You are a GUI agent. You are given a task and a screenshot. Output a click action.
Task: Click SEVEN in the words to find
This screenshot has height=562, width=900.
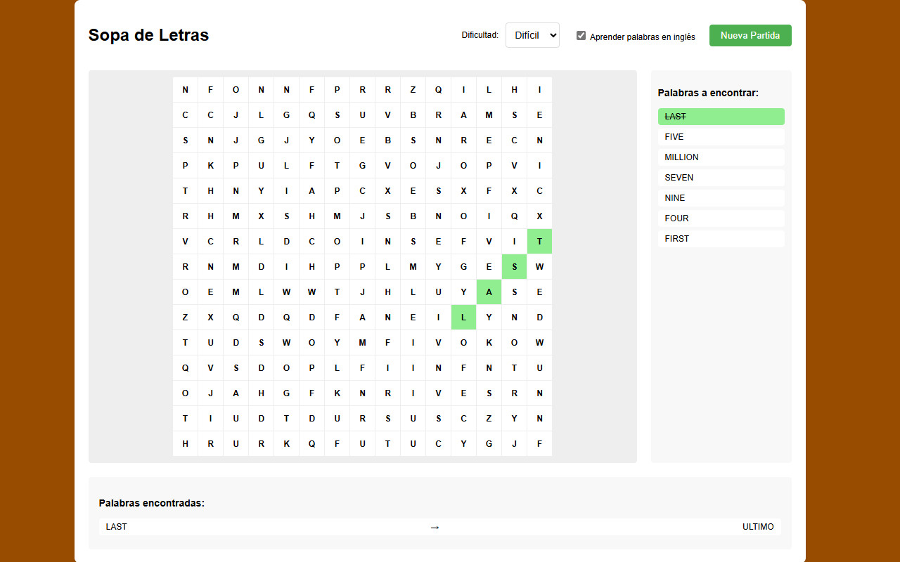721,178
